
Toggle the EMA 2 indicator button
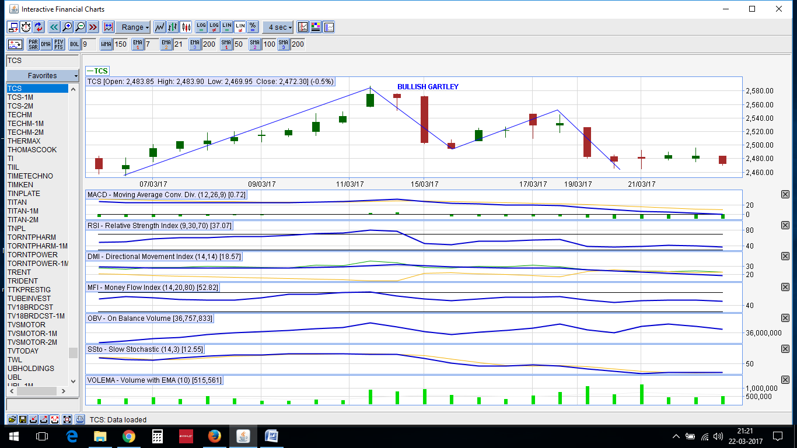(x=167, y=44)
